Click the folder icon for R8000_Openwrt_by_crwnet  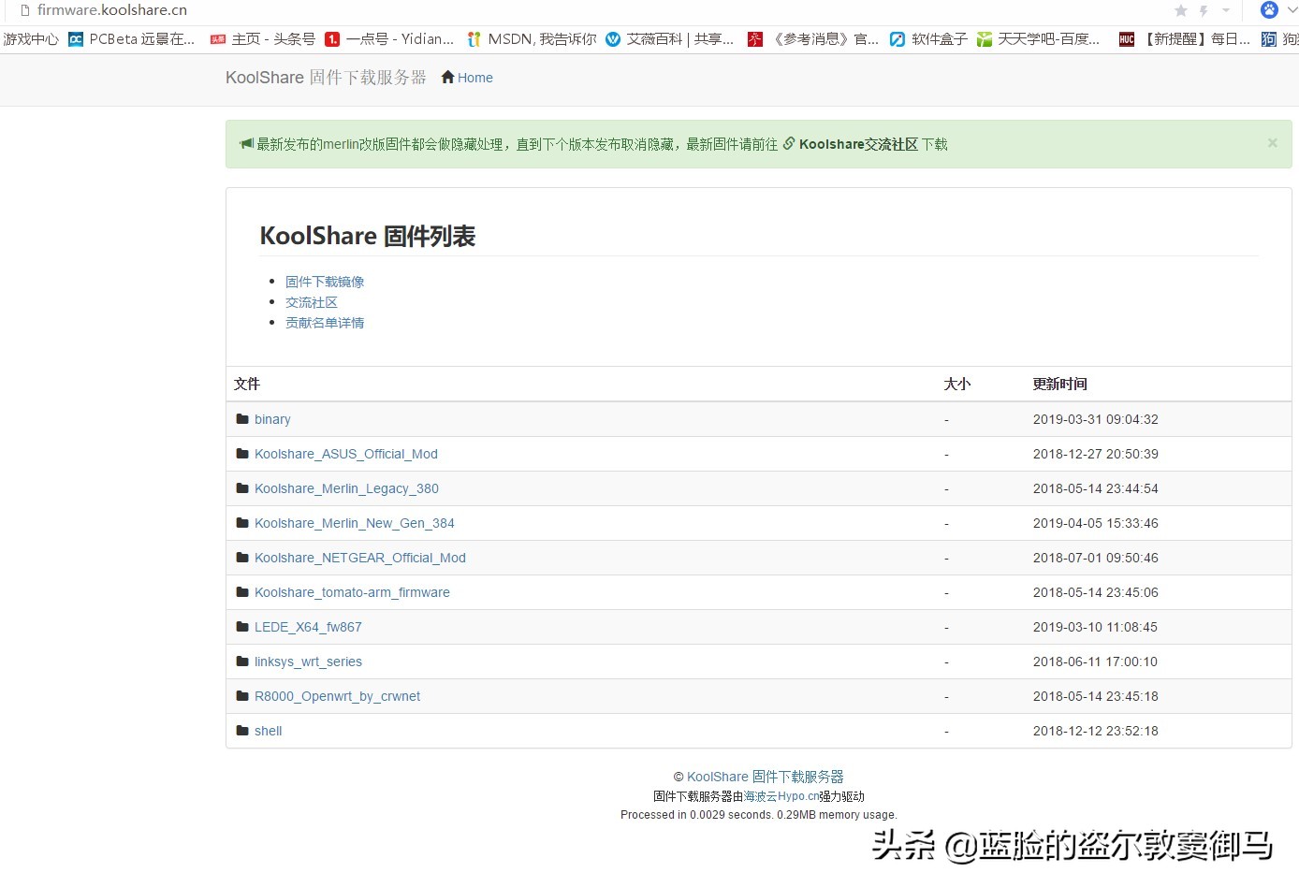click(242, 696)
